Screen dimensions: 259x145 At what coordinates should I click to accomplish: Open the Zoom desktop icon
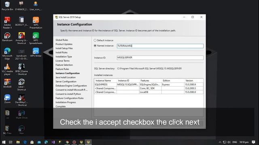(x=7, y=99)
